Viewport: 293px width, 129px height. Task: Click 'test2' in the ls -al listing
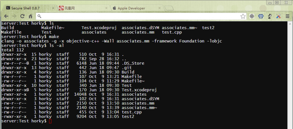coord(128,117)
